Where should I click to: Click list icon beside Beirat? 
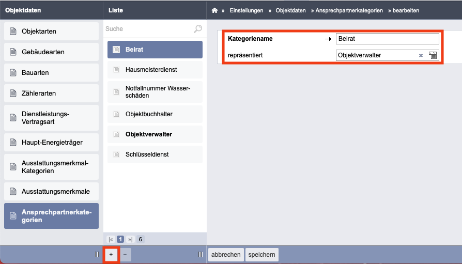[116, 50]
